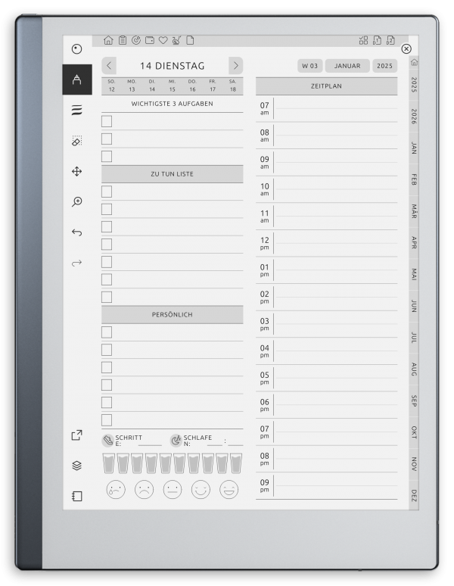Open the page 1 template icon
Screen dimensions: 454x586
(x=377, y=40)
